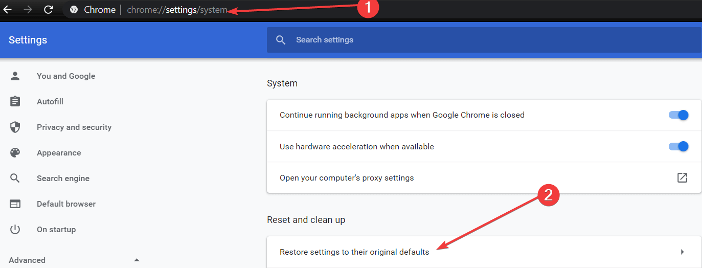Viewport: 702px width, 268px height.
Task: Open On startup settings
Action: (56, 230)
